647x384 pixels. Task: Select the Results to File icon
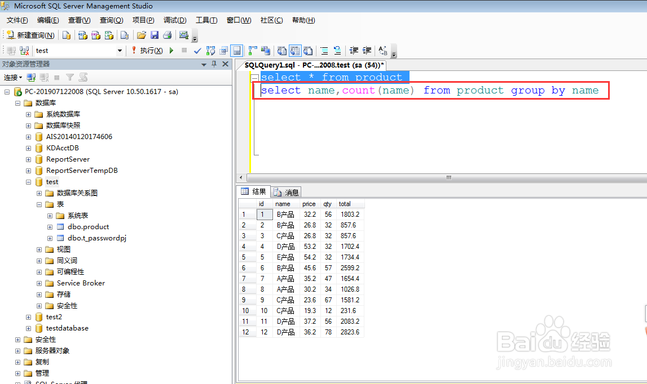(308, 51)
